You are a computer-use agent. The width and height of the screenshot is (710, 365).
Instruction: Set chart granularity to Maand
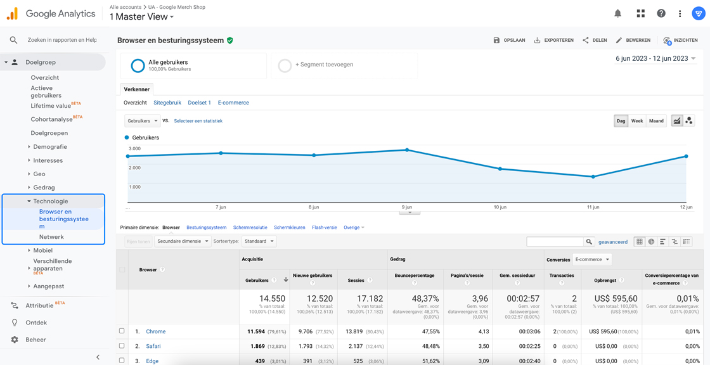656,121
